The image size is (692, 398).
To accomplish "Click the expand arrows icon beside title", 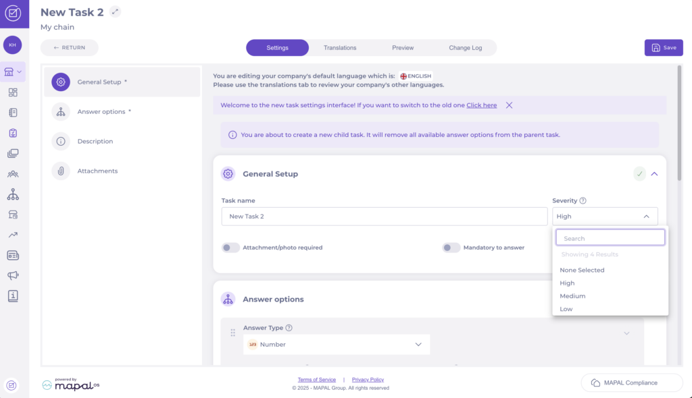I will [115, 11].
